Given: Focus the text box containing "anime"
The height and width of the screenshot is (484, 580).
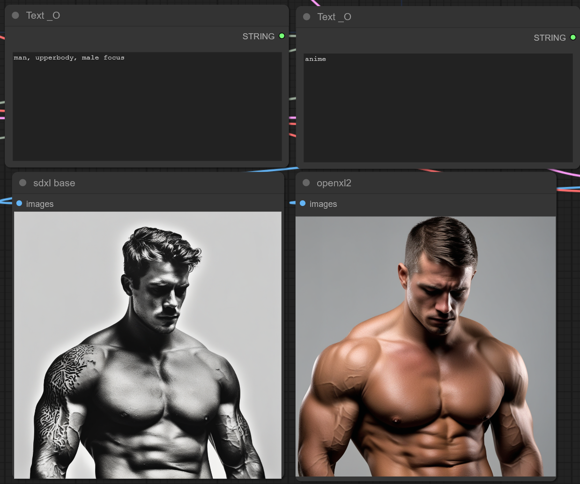Looking at the screenshot, I should click(438, 108).
